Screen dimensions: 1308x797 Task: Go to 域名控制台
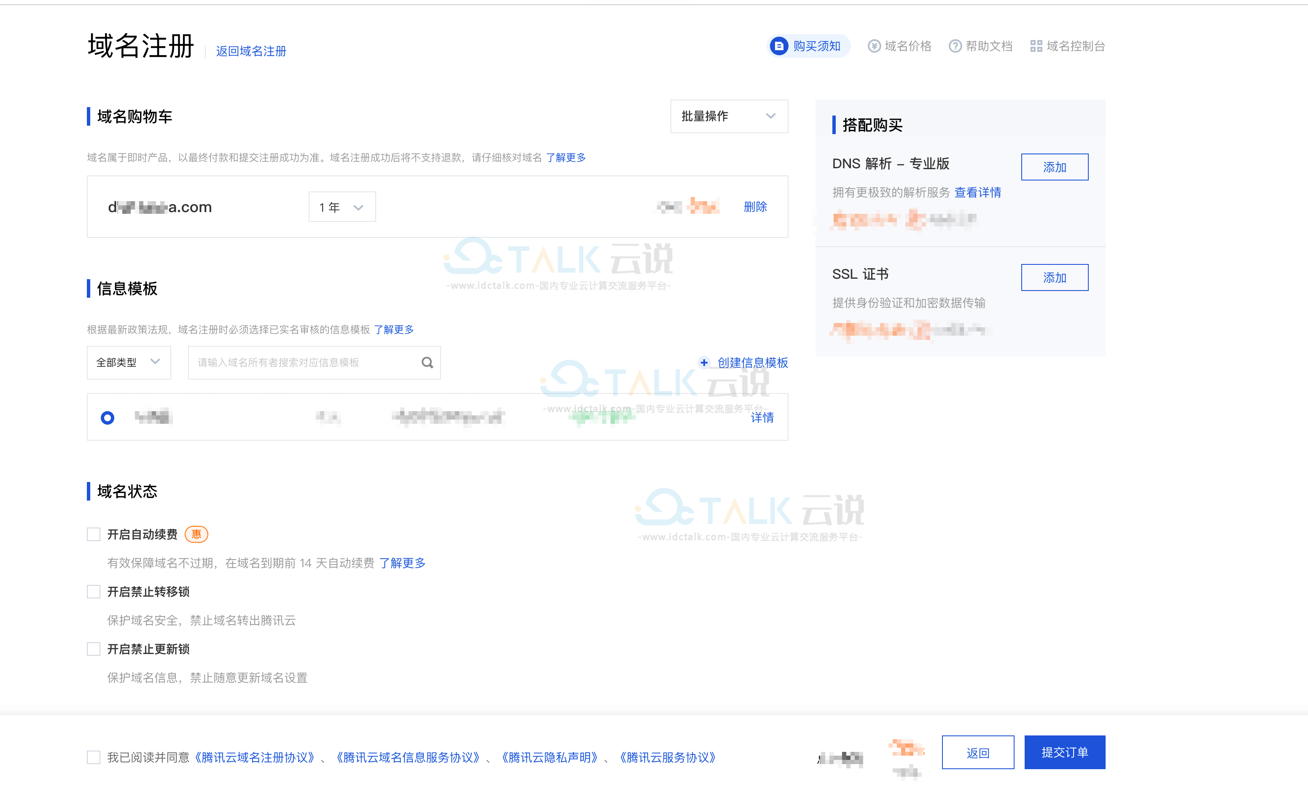click(1068, 46)
